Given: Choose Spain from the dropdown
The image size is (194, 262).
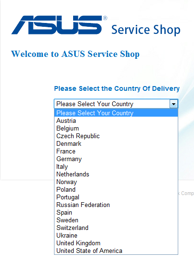Looking at the screenshot, I should click(x=116, y=213).
